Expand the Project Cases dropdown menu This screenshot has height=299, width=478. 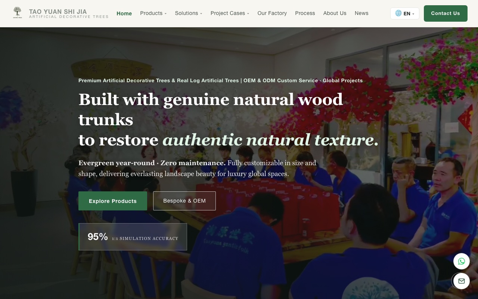[x=230, y=13]
